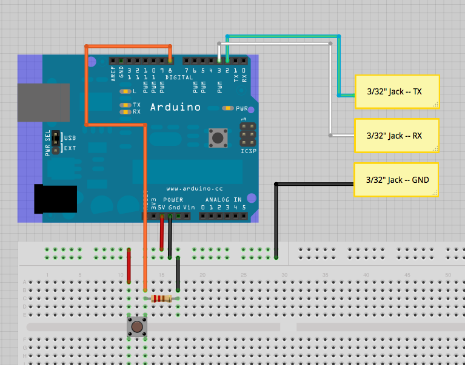Click the digital pin 13 socket
Screen dimensions: 465x365
click(129, 61)
